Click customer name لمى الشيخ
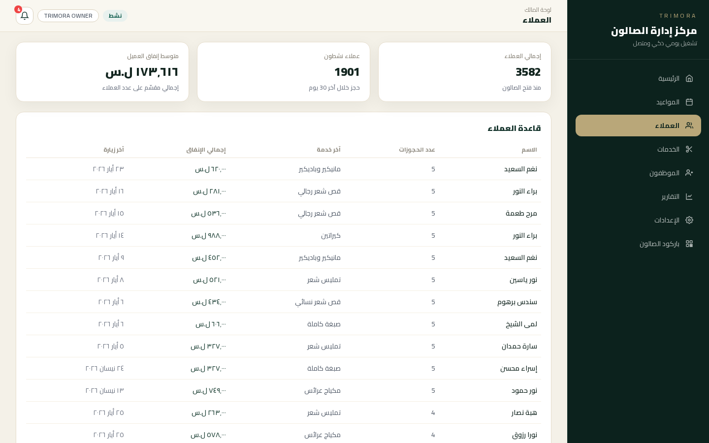709x443 pixels. click(x=521, y=324)
